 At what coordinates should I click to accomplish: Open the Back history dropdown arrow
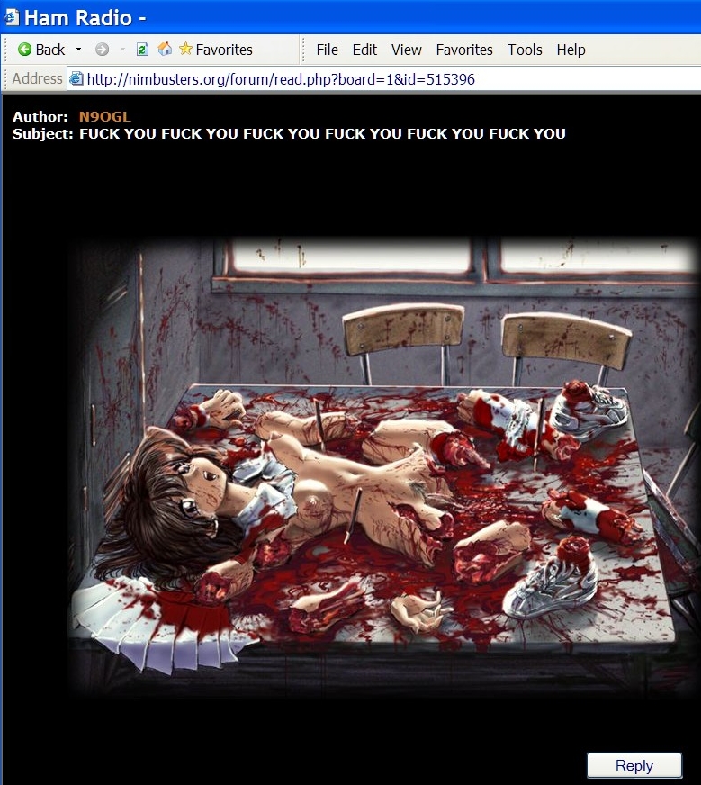point(78,50)
